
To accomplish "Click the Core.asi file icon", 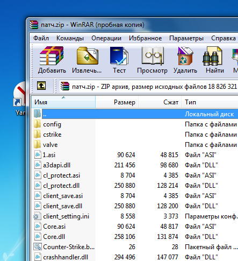I will [x=38, y=226].
